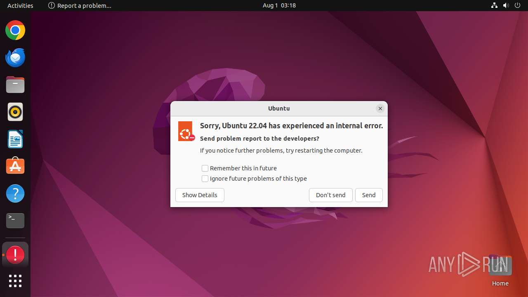Click the 'Ubuntu' dialog title bar

click(x=279, y=108)
